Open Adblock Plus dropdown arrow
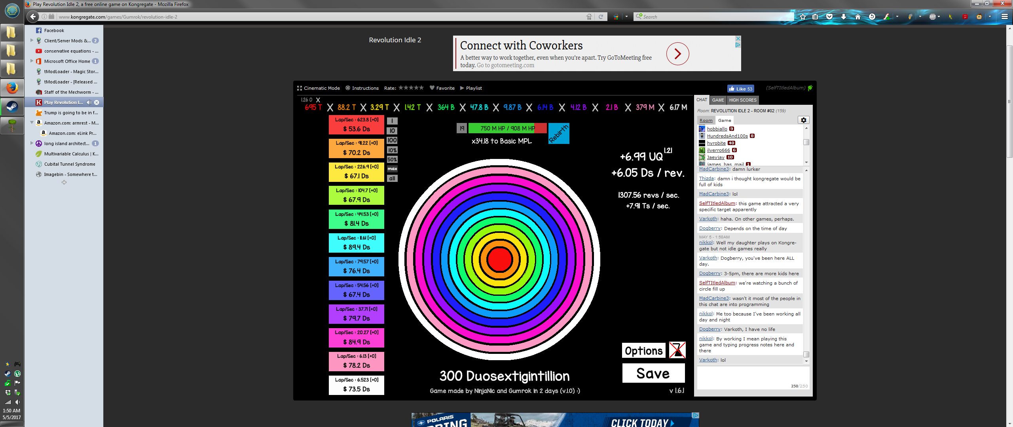This screenshot has width=1013, height=427. 939,17
